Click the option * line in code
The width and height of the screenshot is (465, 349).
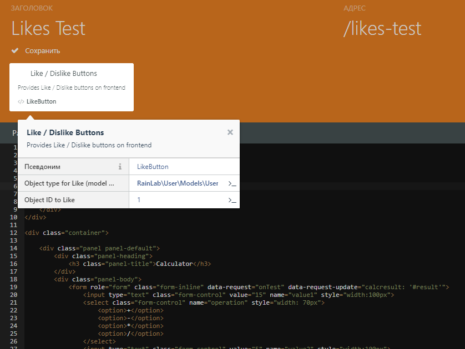pos(130,326)
